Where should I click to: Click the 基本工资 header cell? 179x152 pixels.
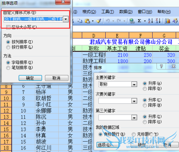coord(117,48)
